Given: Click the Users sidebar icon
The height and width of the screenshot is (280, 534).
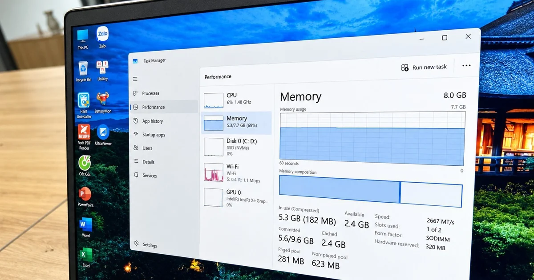Looking at the screenshot, I should (x=136, y=148).
